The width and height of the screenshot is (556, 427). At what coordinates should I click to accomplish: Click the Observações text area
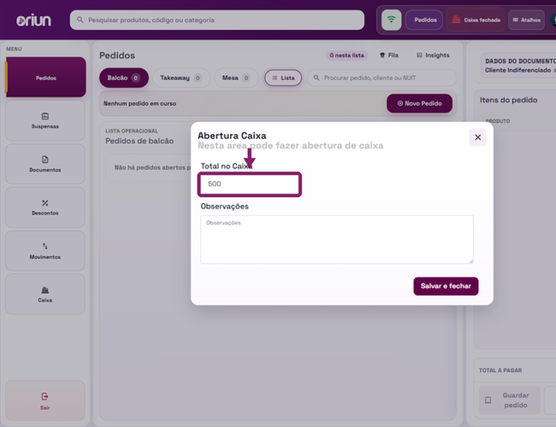pyautogui.click(x=336, y=240)
